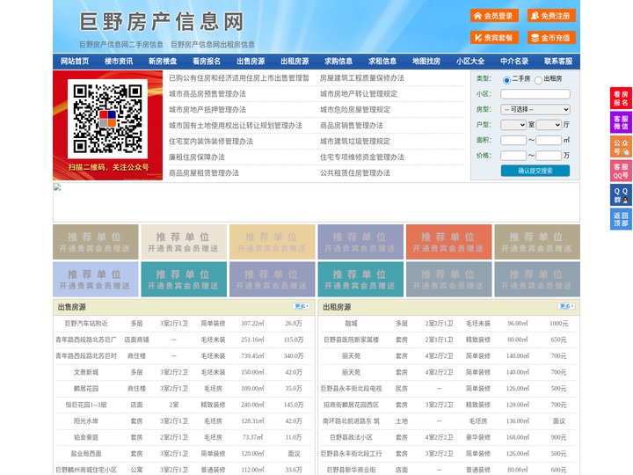633x475 pixels.
Task: Click the QR code image
Action: coord(107,119)
